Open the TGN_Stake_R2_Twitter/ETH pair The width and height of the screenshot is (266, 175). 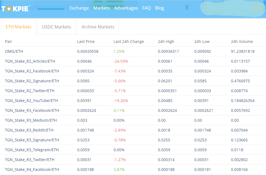click(x=30, y=91)
